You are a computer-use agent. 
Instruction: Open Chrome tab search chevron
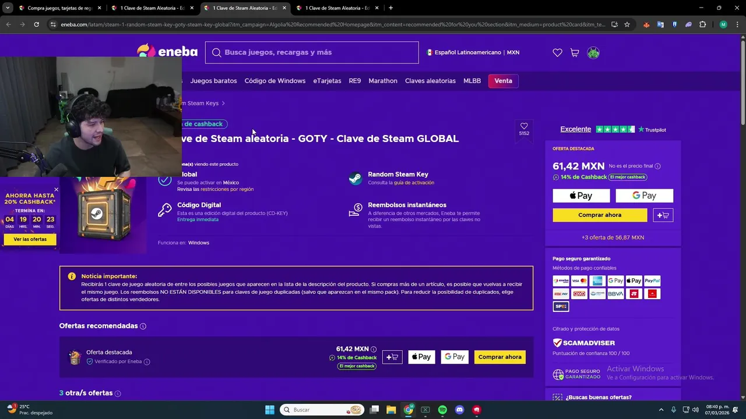[x=8, y=8]
